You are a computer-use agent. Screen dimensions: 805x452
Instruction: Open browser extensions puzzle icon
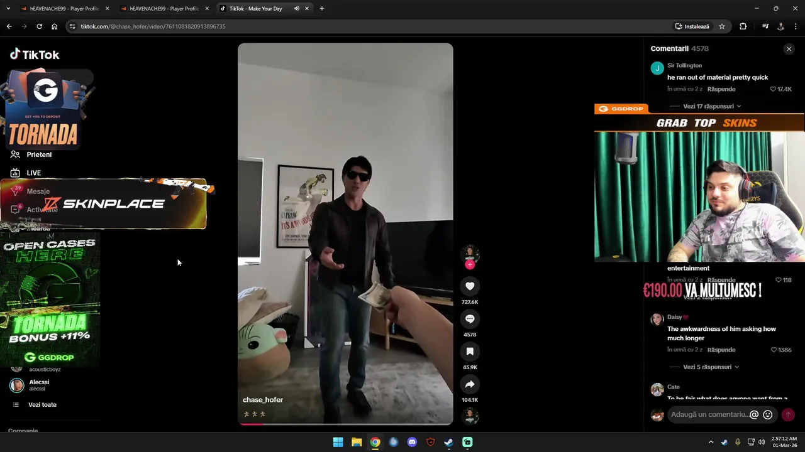pos(743,26)
